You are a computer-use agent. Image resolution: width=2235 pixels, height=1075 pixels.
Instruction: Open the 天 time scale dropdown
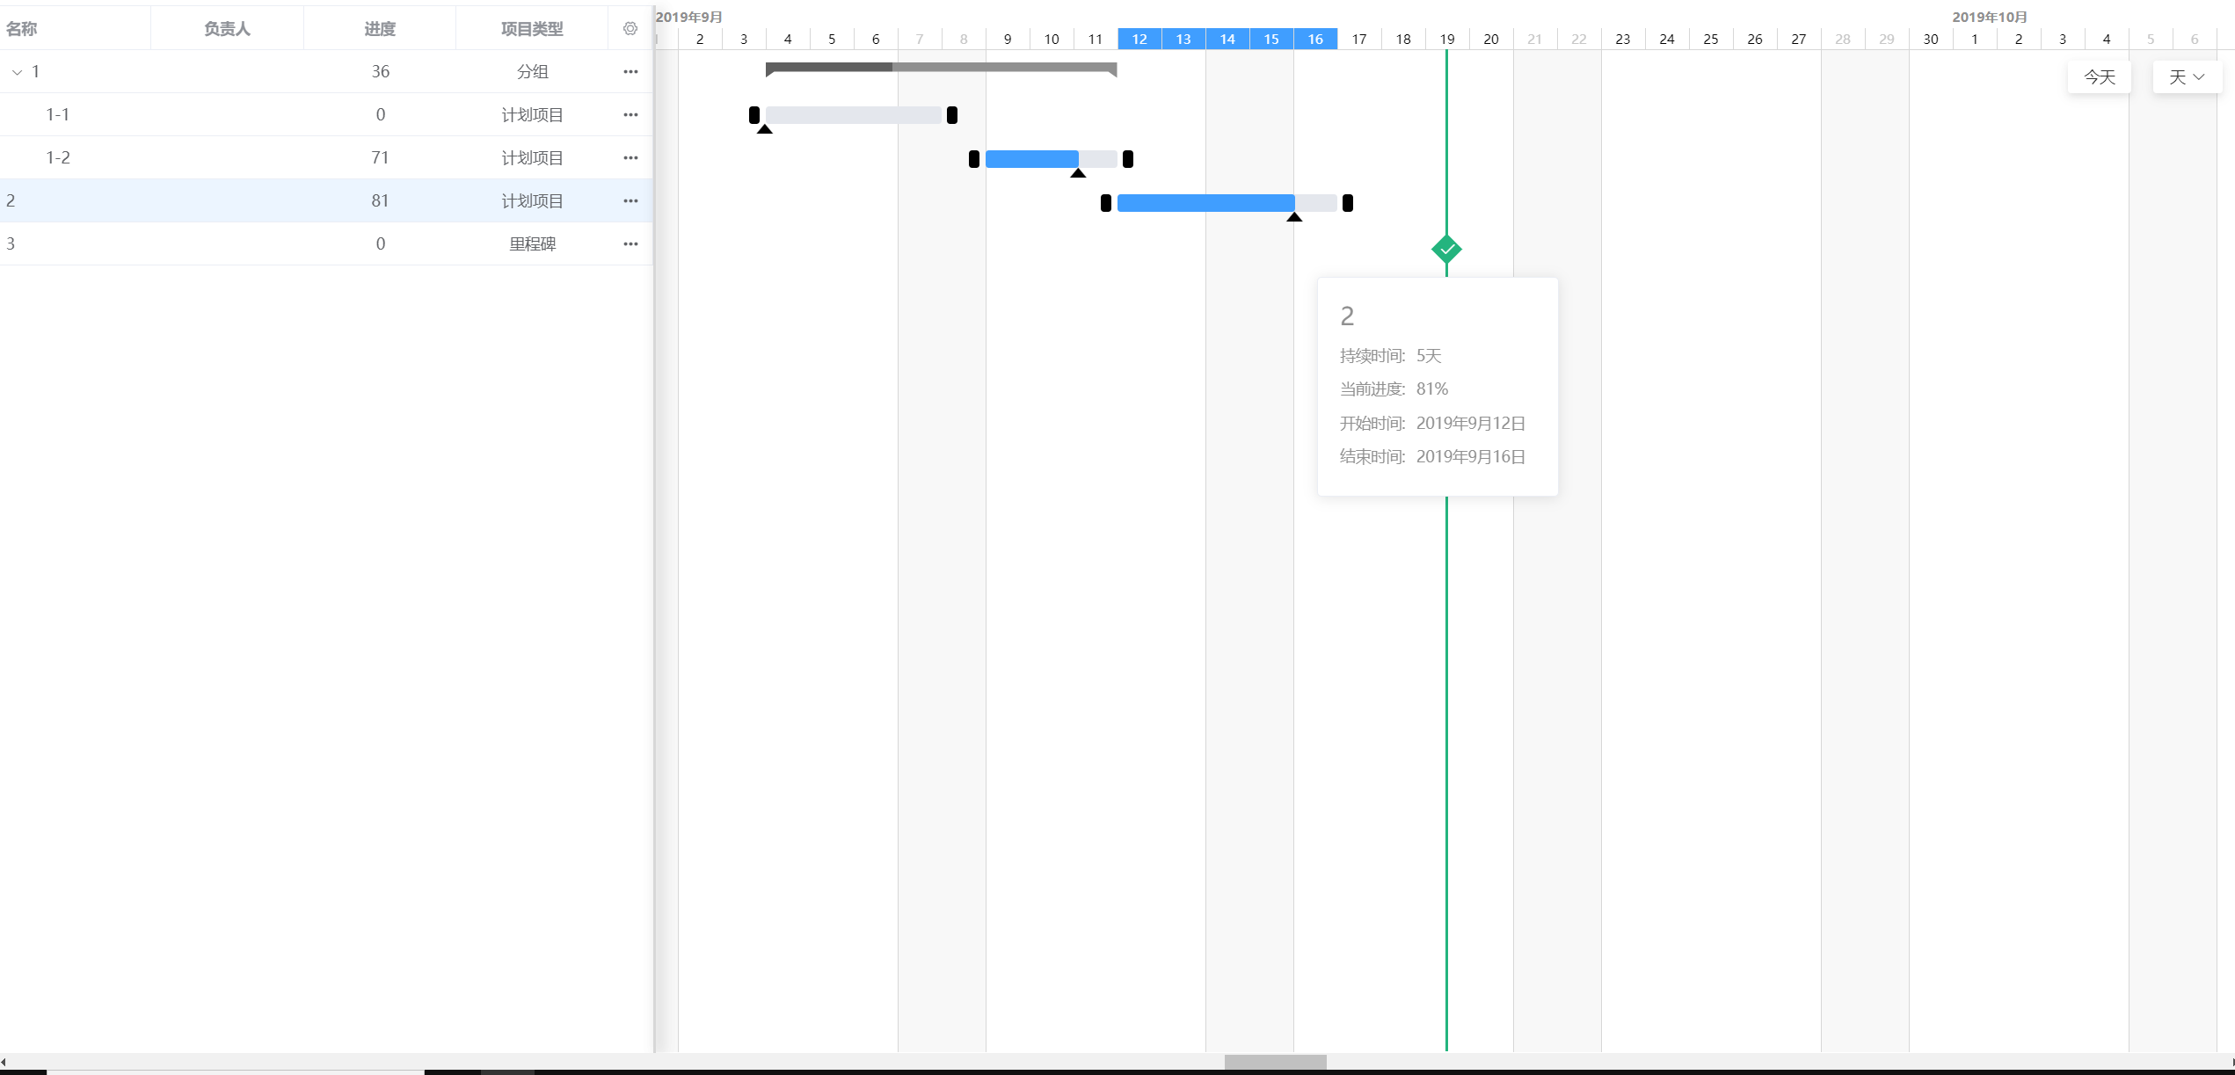pos(2187,77)
